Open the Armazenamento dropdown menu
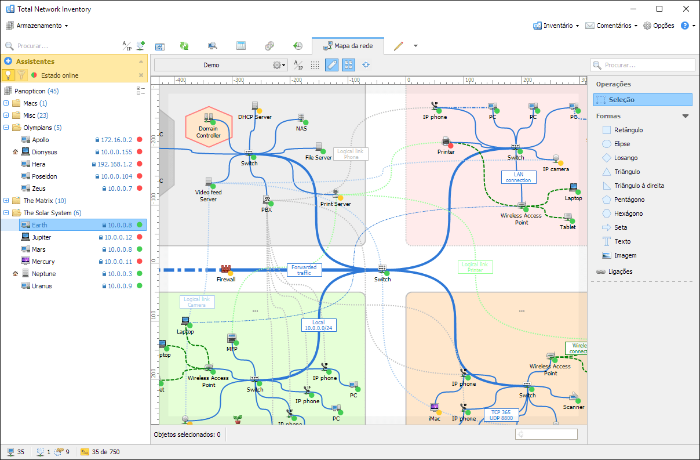 pos(38,26)
